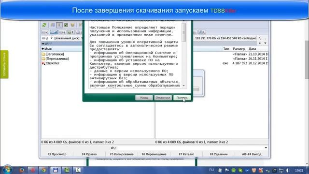Click F4 Правка button
Viewport: 309px width, 174px height.
[89, 154]
